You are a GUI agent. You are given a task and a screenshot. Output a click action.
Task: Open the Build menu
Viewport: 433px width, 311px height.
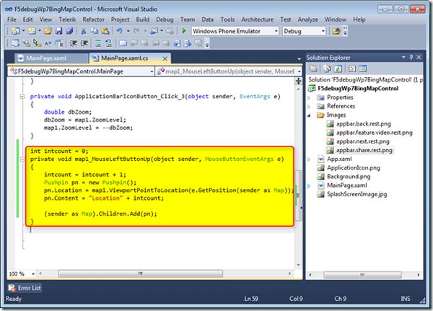point(142,19)
